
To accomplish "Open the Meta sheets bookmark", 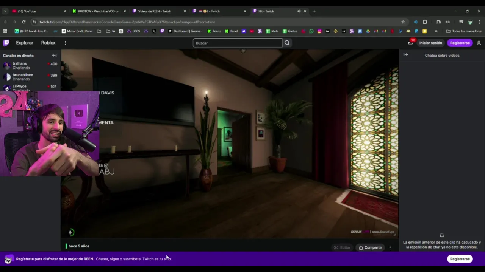I will (272, 31).
